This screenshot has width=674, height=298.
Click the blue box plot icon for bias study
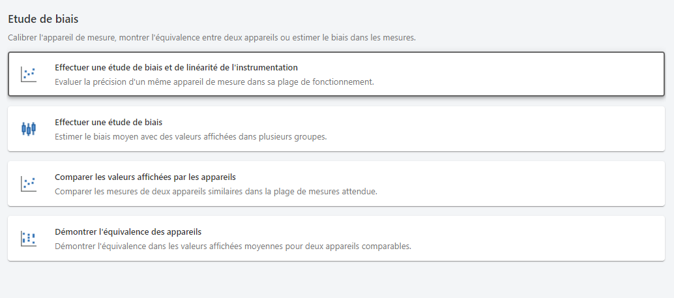click(28, 128)
